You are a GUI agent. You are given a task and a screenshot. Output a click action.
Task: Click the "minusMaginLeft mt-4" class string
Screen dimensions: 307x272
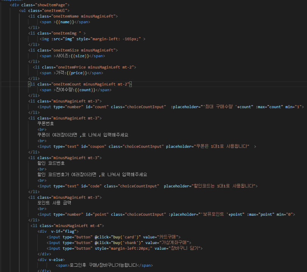78,226
